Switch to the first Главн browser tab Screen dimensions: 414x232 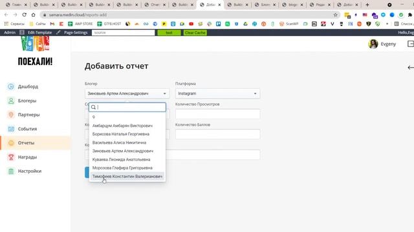point(16,5)
